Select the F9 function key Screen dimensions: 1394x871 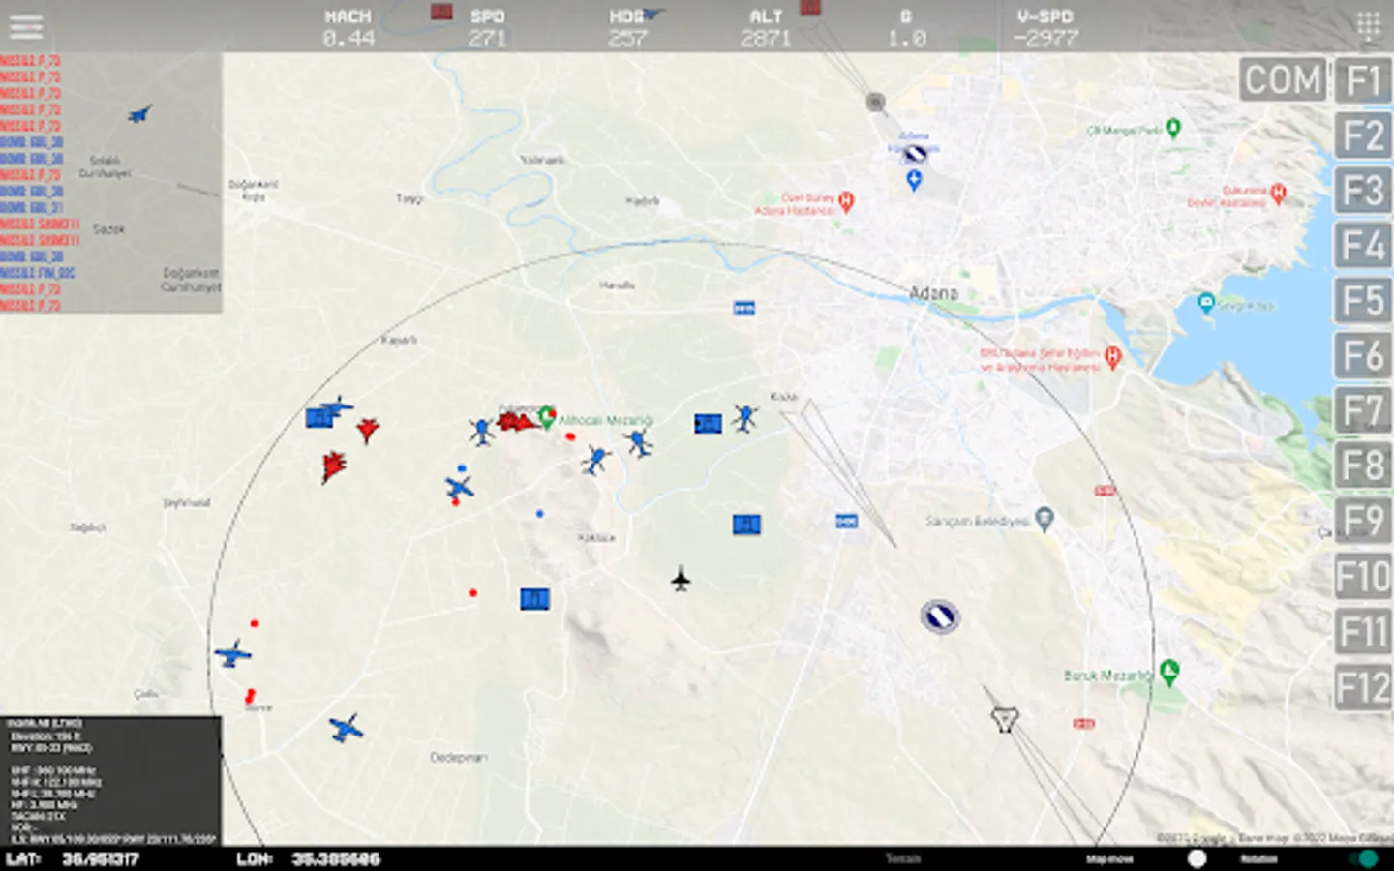point(1363,522)
